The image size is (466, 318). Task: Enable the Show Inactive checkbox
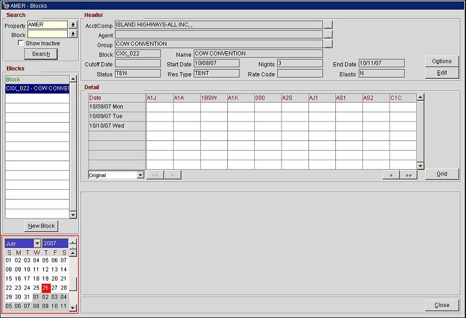pos(21,43)
